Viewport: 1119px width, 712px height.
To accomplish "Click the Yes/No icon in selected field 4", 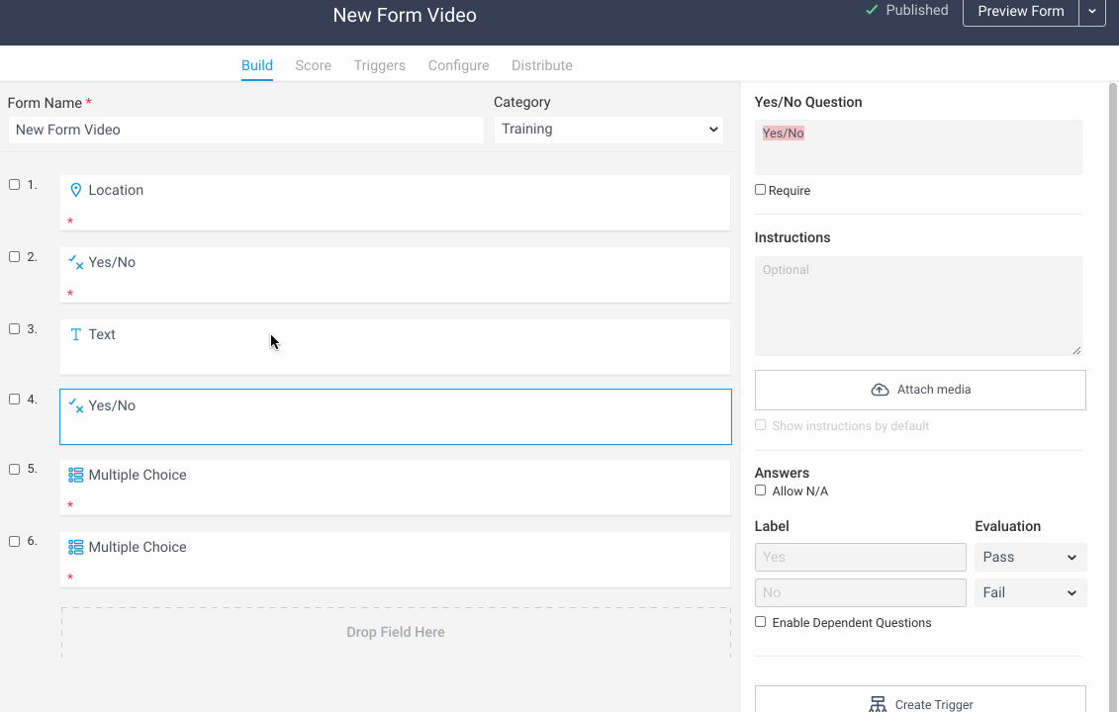I will pos(75,406).
